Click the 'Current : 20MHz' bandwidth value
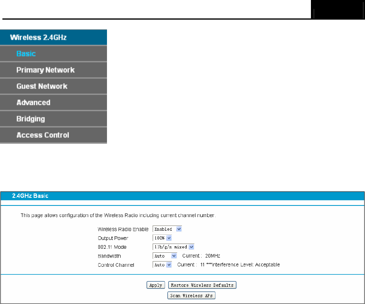 201,256
